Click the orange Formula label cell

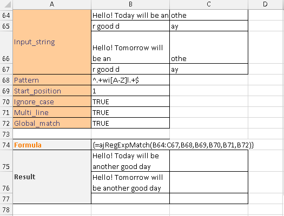(x=52, y=145)
